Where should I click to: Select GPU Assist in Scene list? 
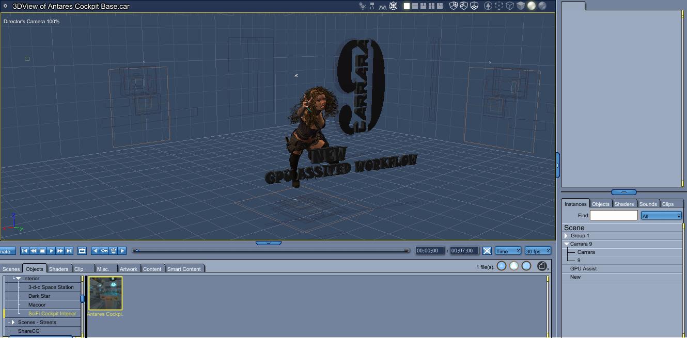pyautogui.click(x=583, y=268)
